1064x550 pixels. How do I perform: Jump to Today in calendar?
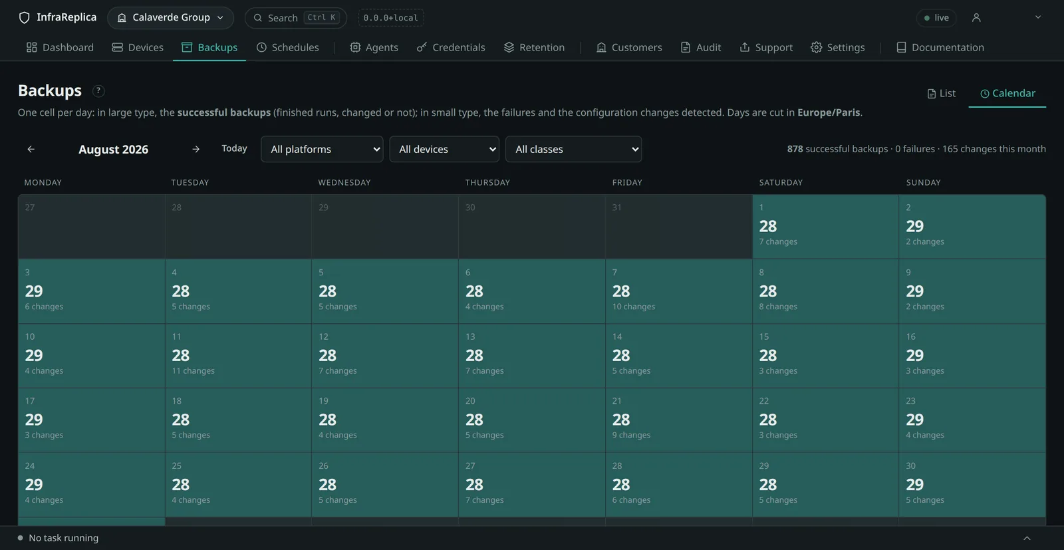234,149
